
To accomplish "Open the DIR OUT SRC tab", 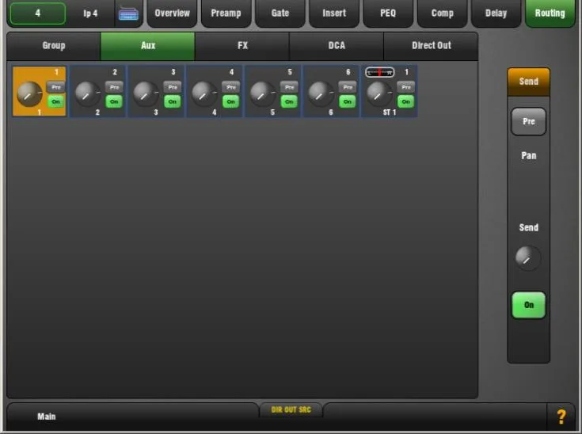I will (x=291, y=410).
